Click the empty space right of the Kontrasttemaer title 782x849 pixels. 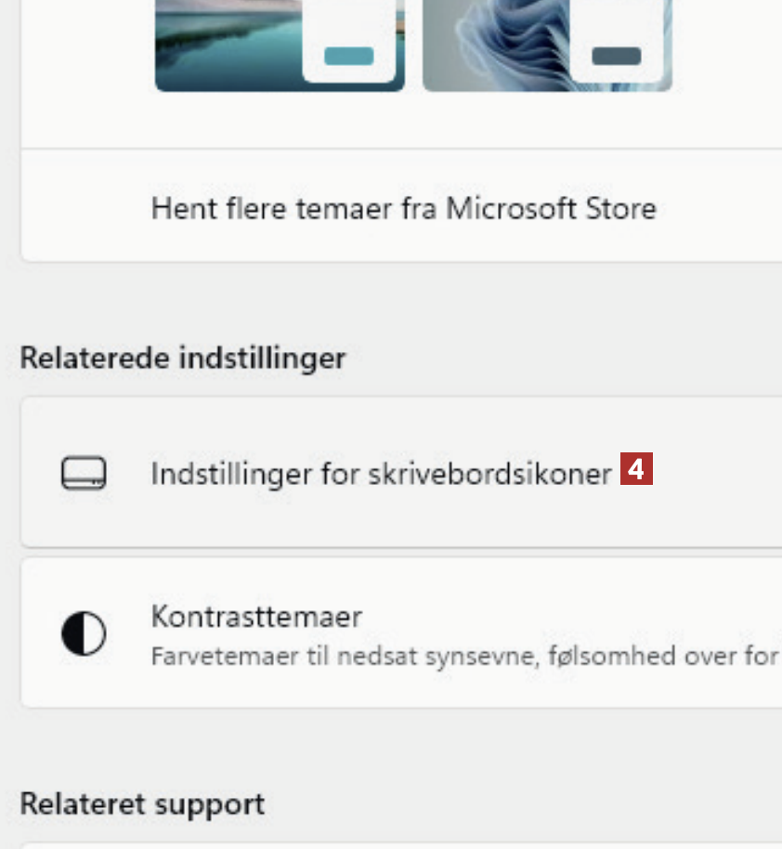[x=557, y=616]
